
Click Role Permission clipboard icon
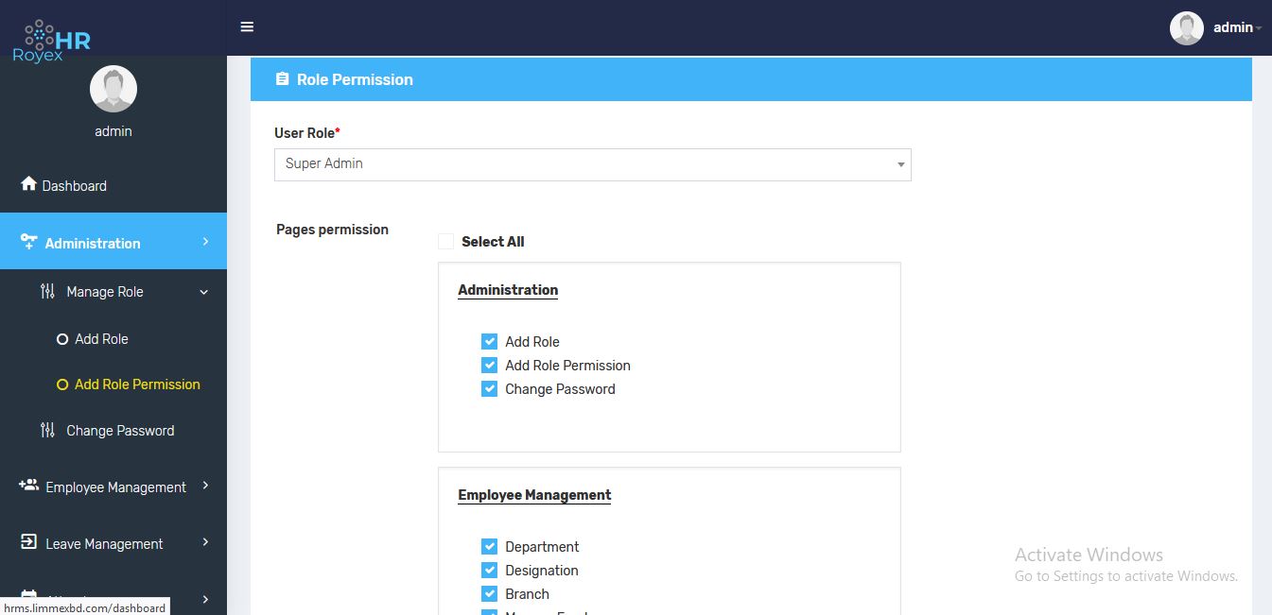coord(282,79)
